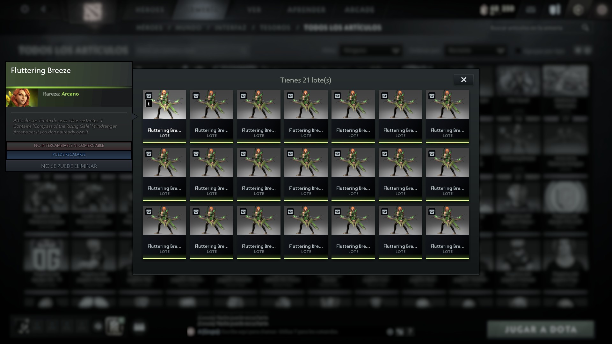Screen dimensions: 612x344
Task: Click the bundle icon on the top-right lote item
Action: pos(432,96)
